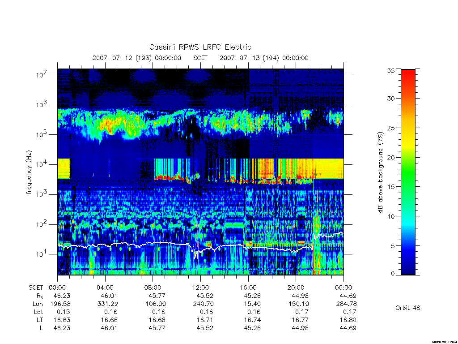Click the colorbar value 20
The width and height of the screenshot is (458, 344).
click(391, 157)
